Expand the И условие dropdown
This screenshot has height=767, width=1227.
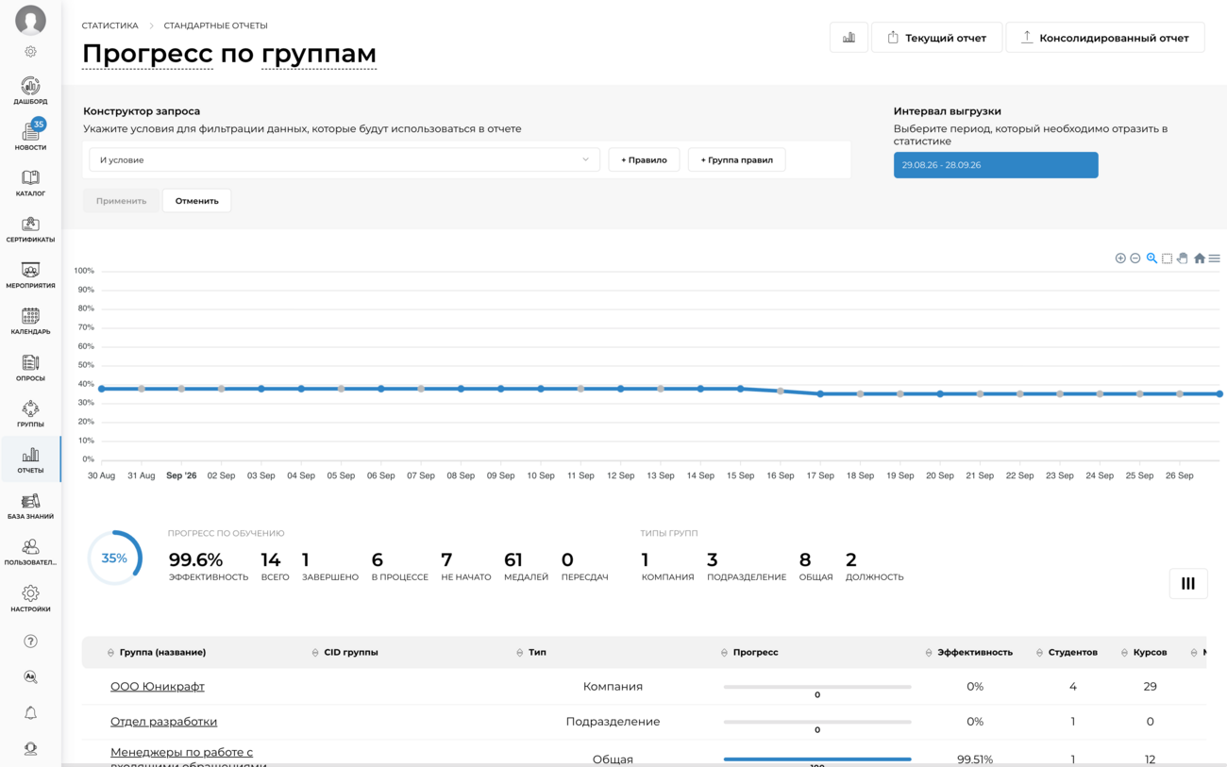[x=345, y=159]
